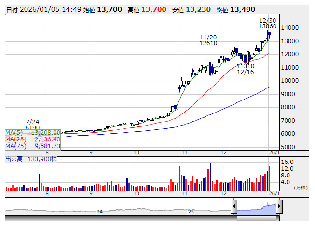The image size is (315, 226).
Task: Click the year 24 marker in the overview
Action: coord(100,212)
